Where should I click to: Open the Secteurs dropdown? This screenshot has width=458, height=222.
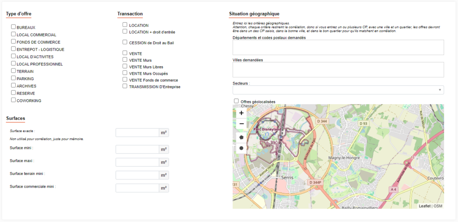(x=338, y=90)
